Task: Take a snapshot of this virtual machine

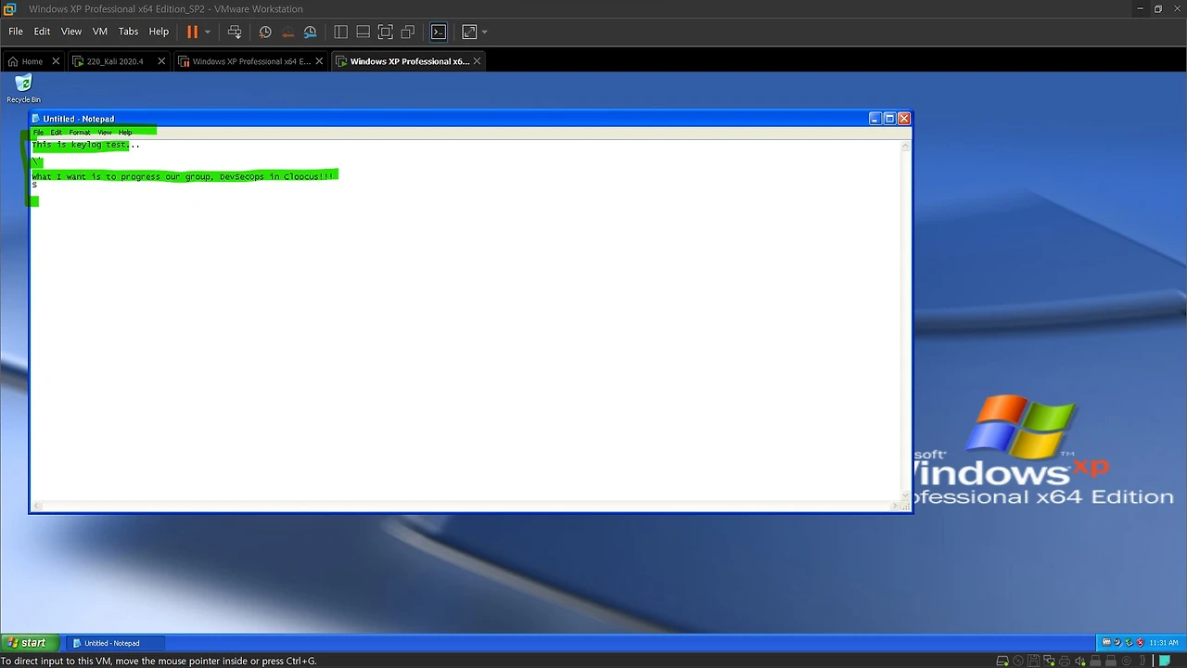Action: coord(265,32)
